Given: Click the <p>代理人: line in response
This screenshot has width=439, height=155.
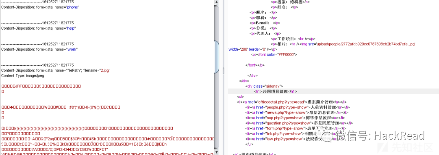Looking at the screenshot, I should coord(265,34).
